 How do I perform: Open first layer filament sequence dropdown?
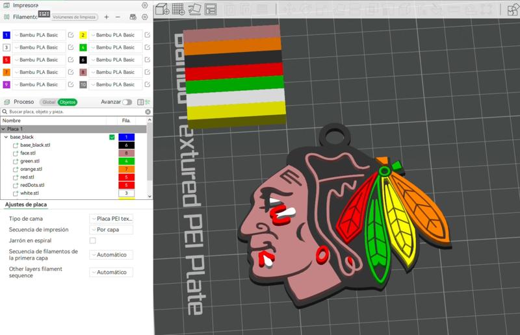pyautogui.click(x=111, y=254)
